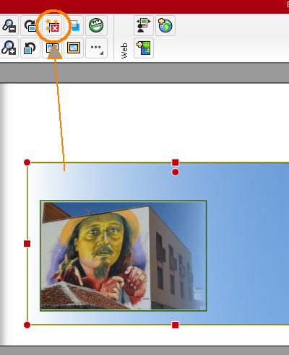Screen dimensions: 289x355
Task: Click the globe with plus icon
Action: coord(165,25)
